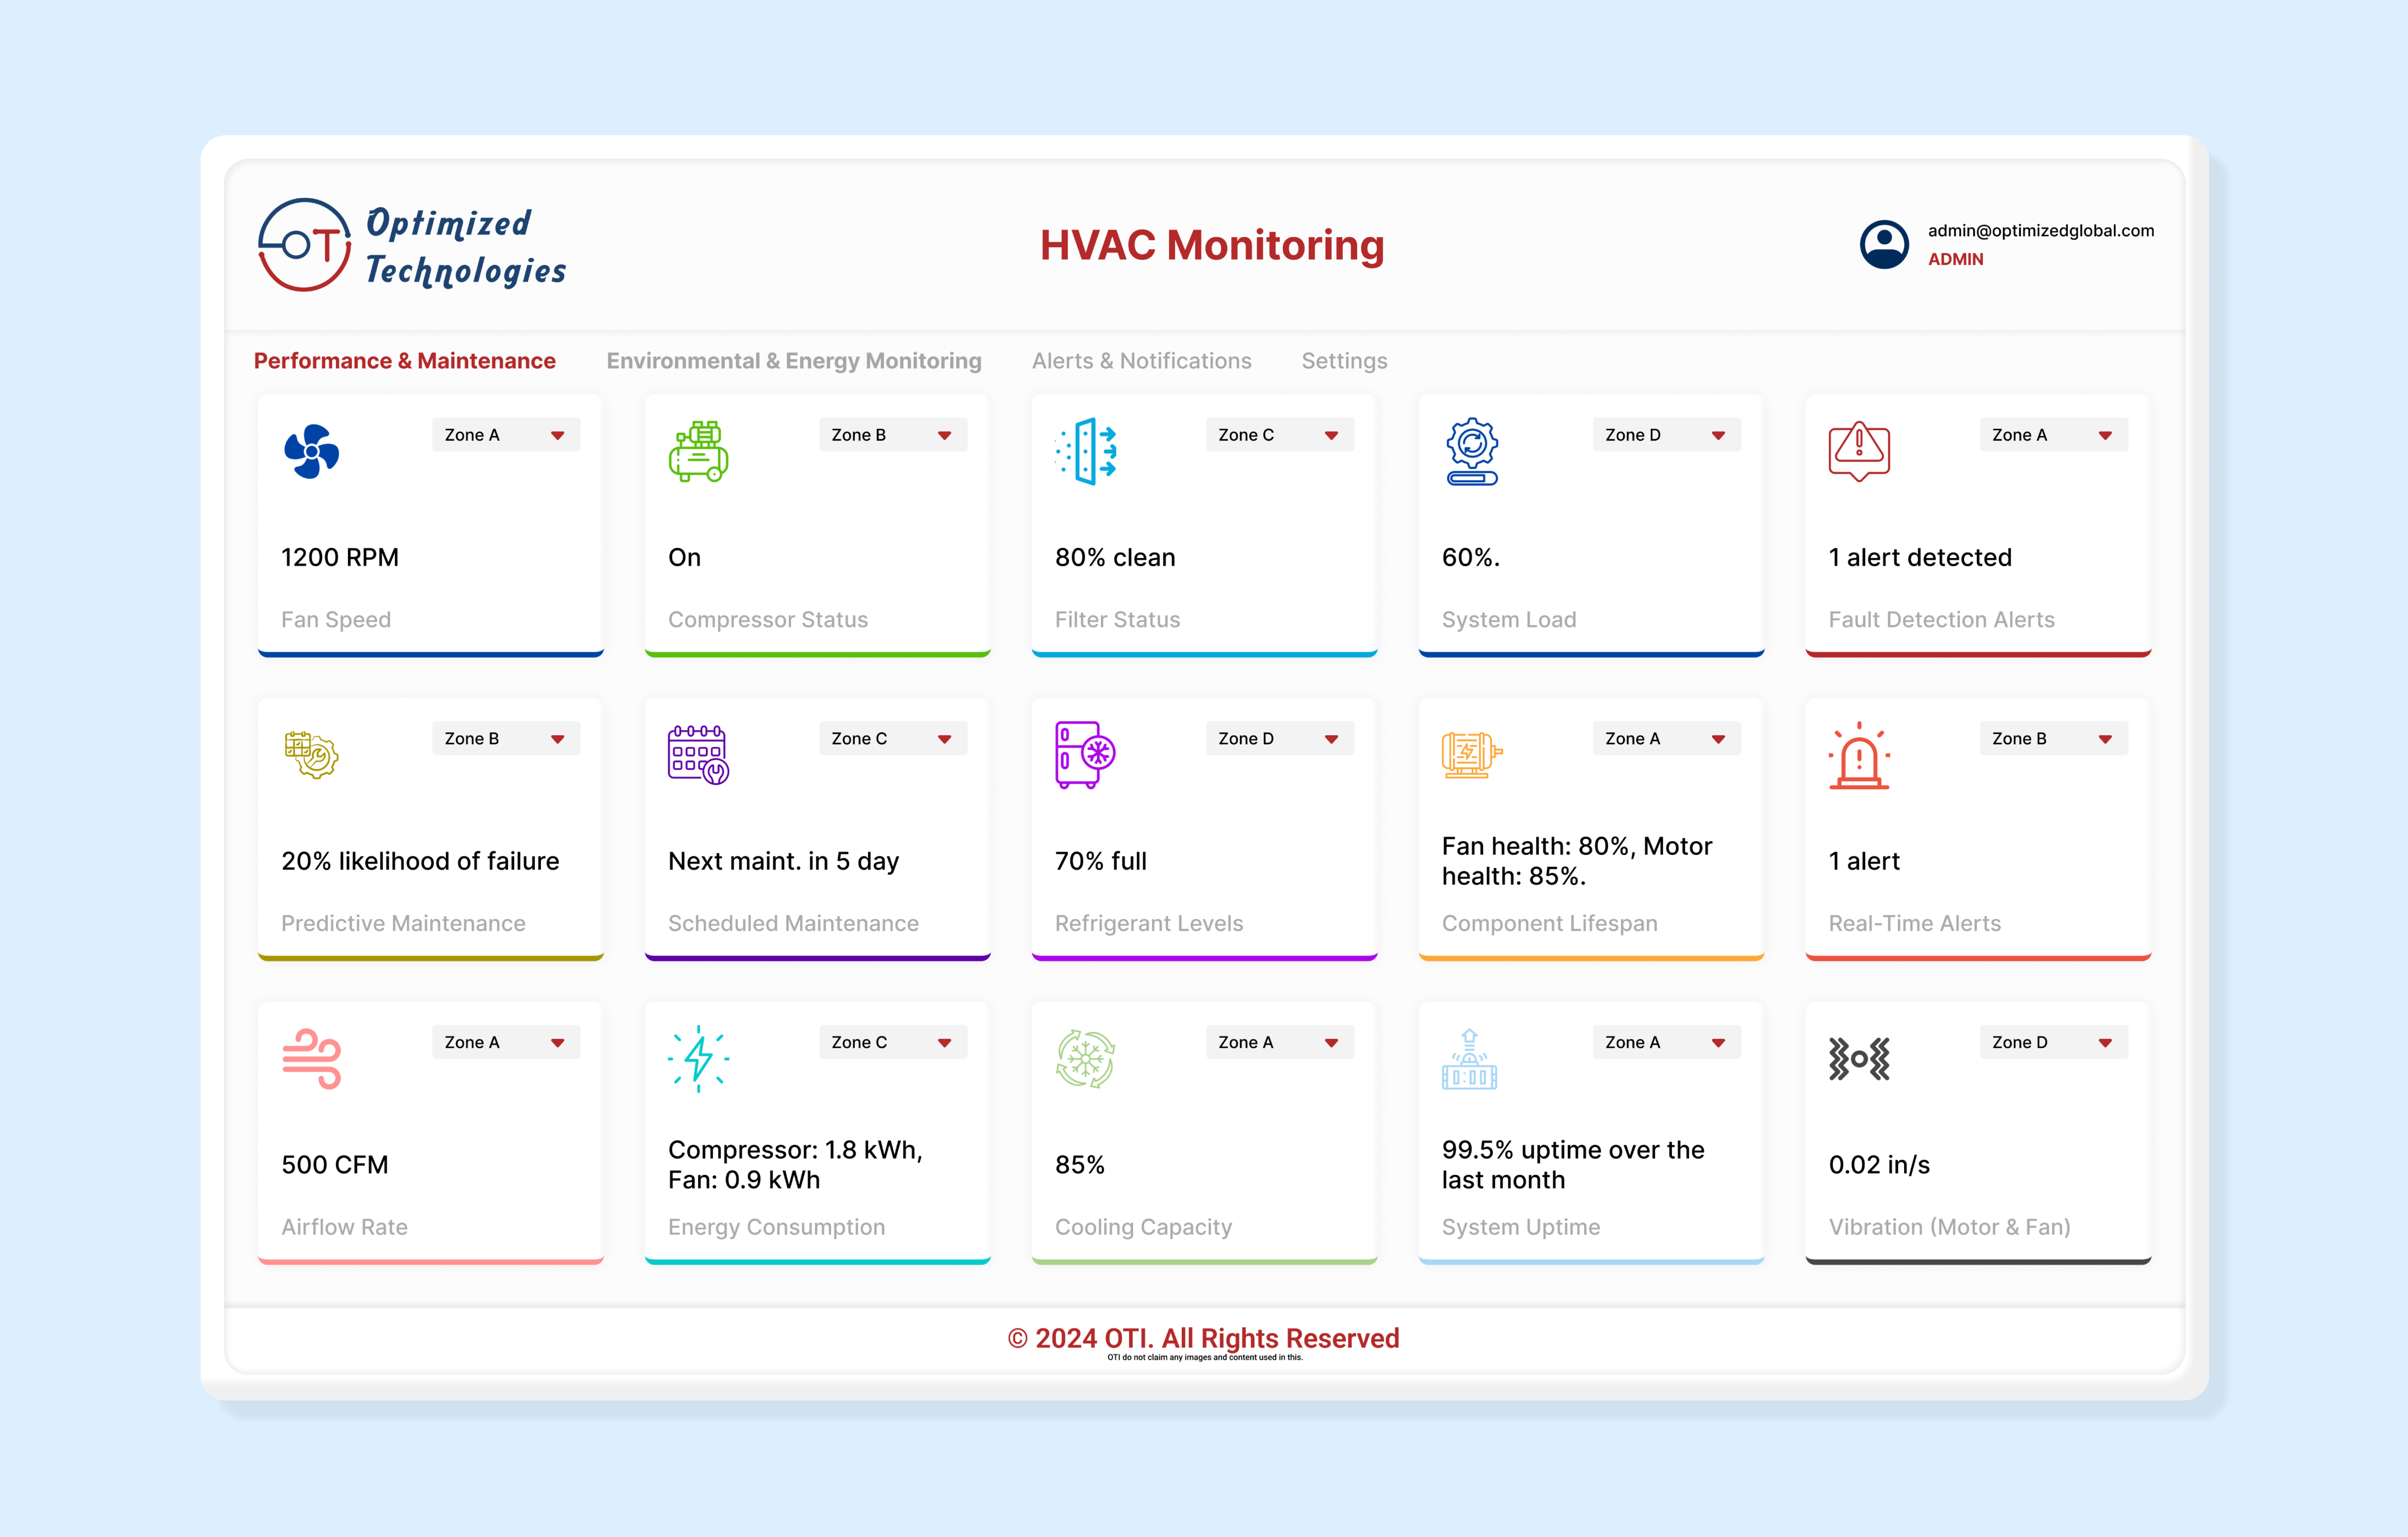Click the Cooling Capacity 85% value
Viewport: 2408px width, 1537px height.
point(1080,1165)
